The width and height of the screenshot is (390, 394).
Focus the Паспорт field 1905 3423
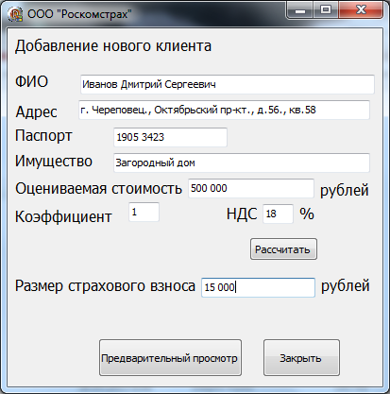170,137
